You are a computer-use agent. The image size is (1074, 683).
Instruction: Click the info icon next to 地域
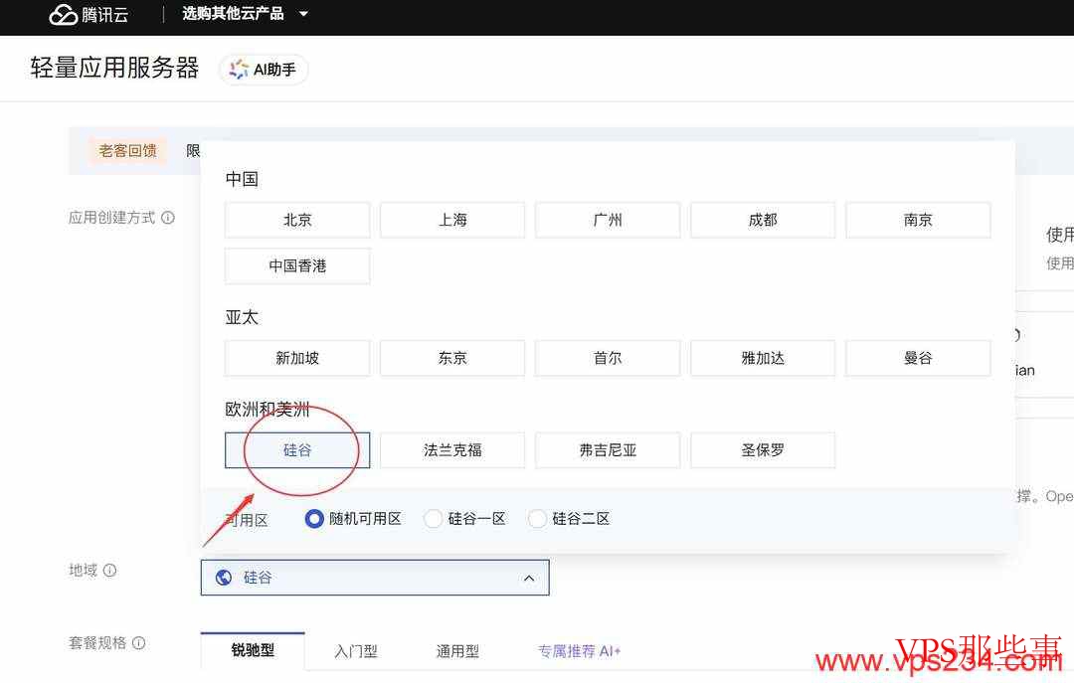[109, 570]
